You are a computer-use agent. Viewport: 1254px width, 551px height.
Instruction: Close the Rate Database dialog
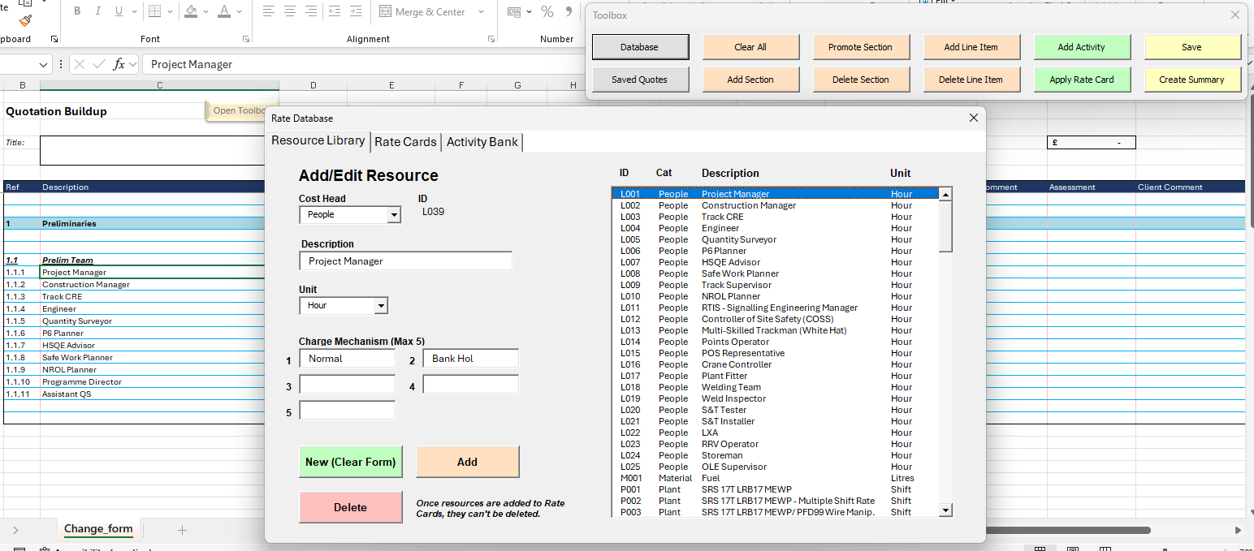[x=974, y=118]
